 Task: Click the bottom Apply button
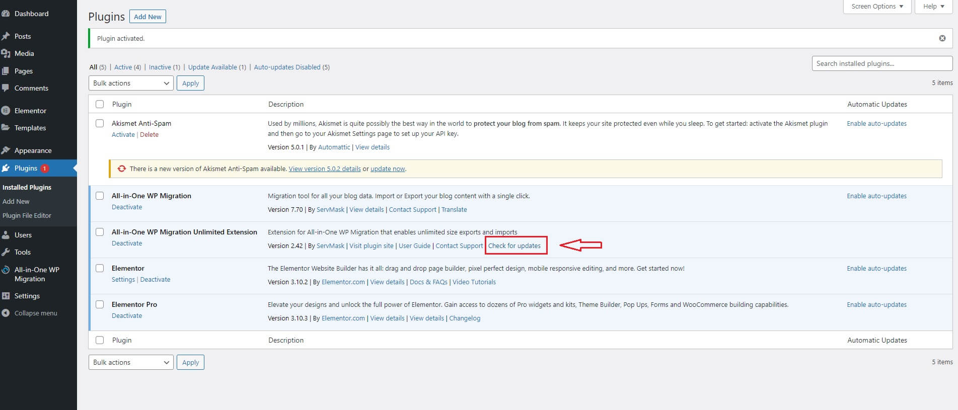click(190, 362)
